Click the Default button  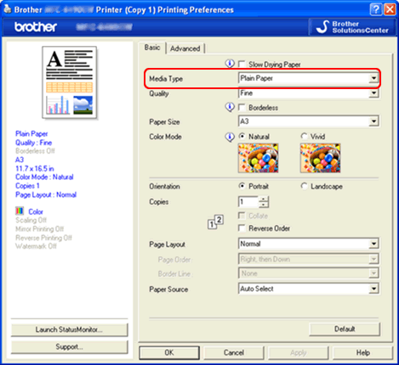tap(345, 329)
